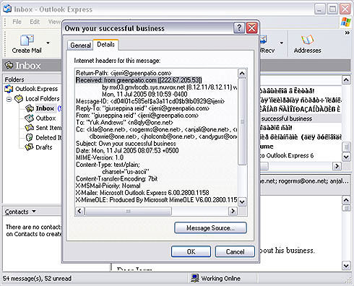
Task: Click the Subject header line
Action: pos(126,144)
